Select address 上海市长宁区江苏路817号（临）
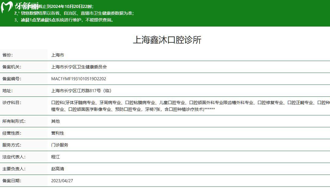Image resolution: width=330 pixels, height=188 pixels. click(x=81, y=91)
